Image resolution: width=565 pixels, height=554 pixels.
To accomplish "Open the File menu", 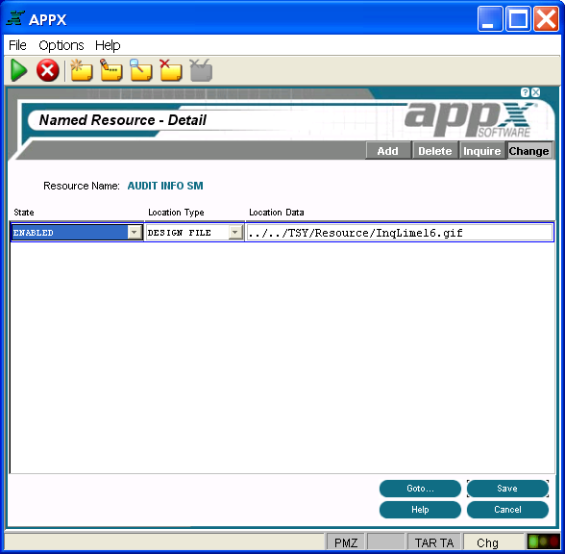I will tap(17, 45).
